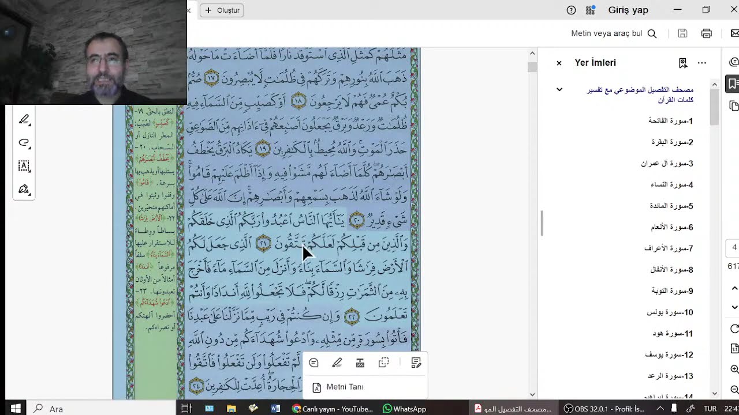Click the Oluştur create button

(222, 10)
